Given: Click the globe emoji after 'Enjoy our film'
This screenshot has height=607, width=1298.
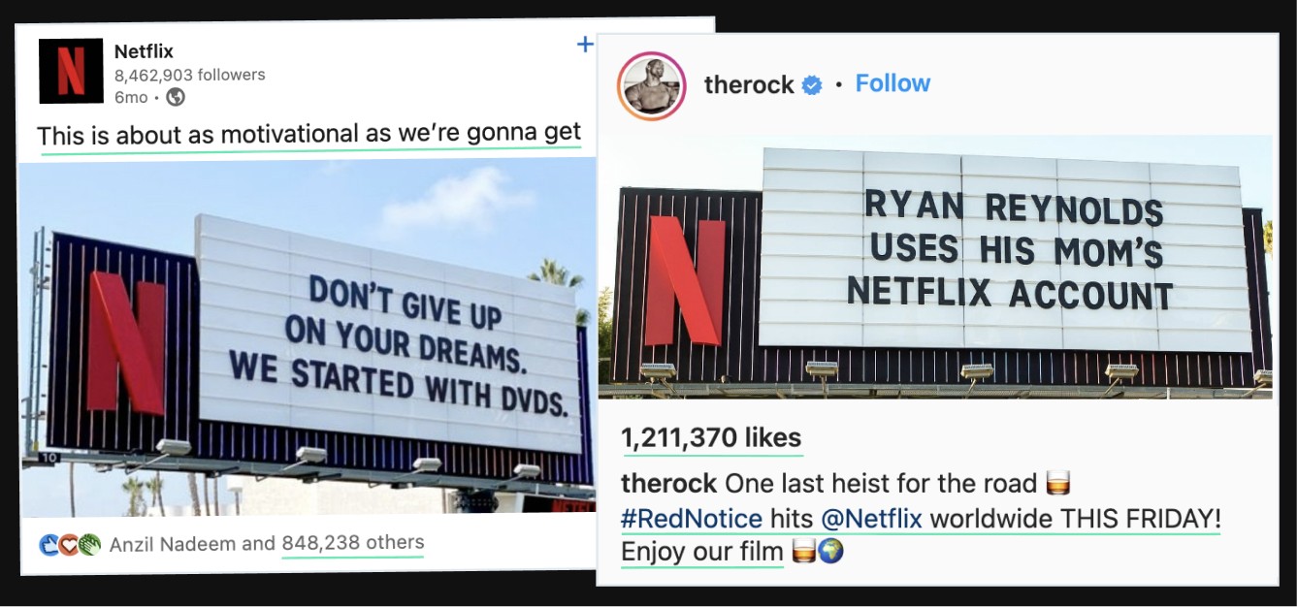Looking at the screenshot, I should [x=830, y=552].
